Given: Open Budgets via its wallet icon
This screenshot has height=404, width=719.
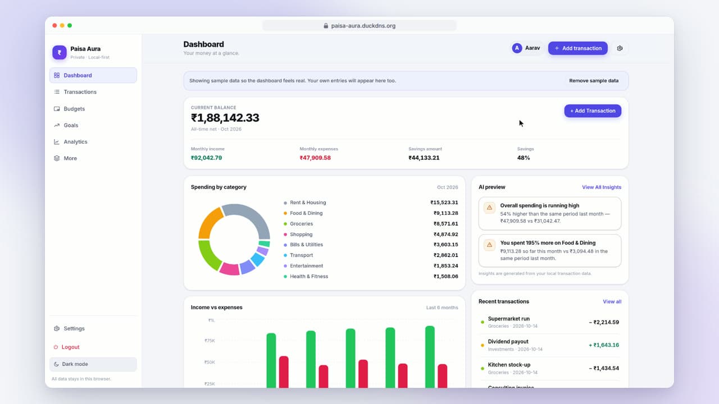Looking at the screenshot, I should coord(57,109).
